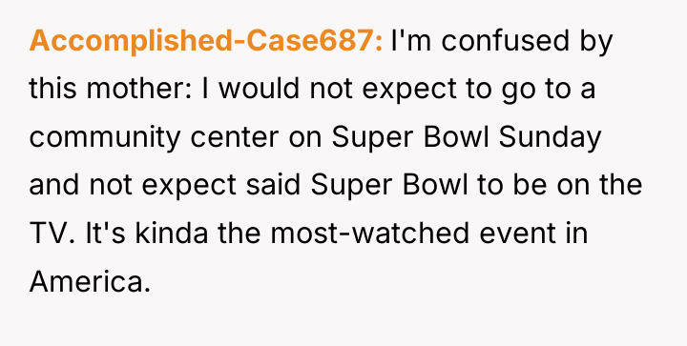Click "Sunday" at the end of the third line
This screenshot has width=687, height=346.
(550, 138)
